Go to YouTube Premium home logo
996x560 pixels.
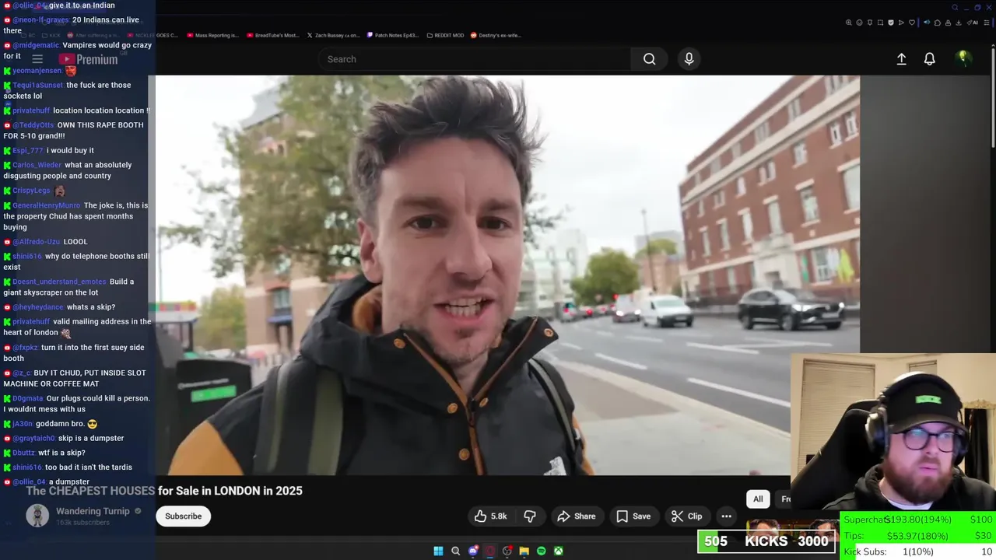(x=88, y=59)
